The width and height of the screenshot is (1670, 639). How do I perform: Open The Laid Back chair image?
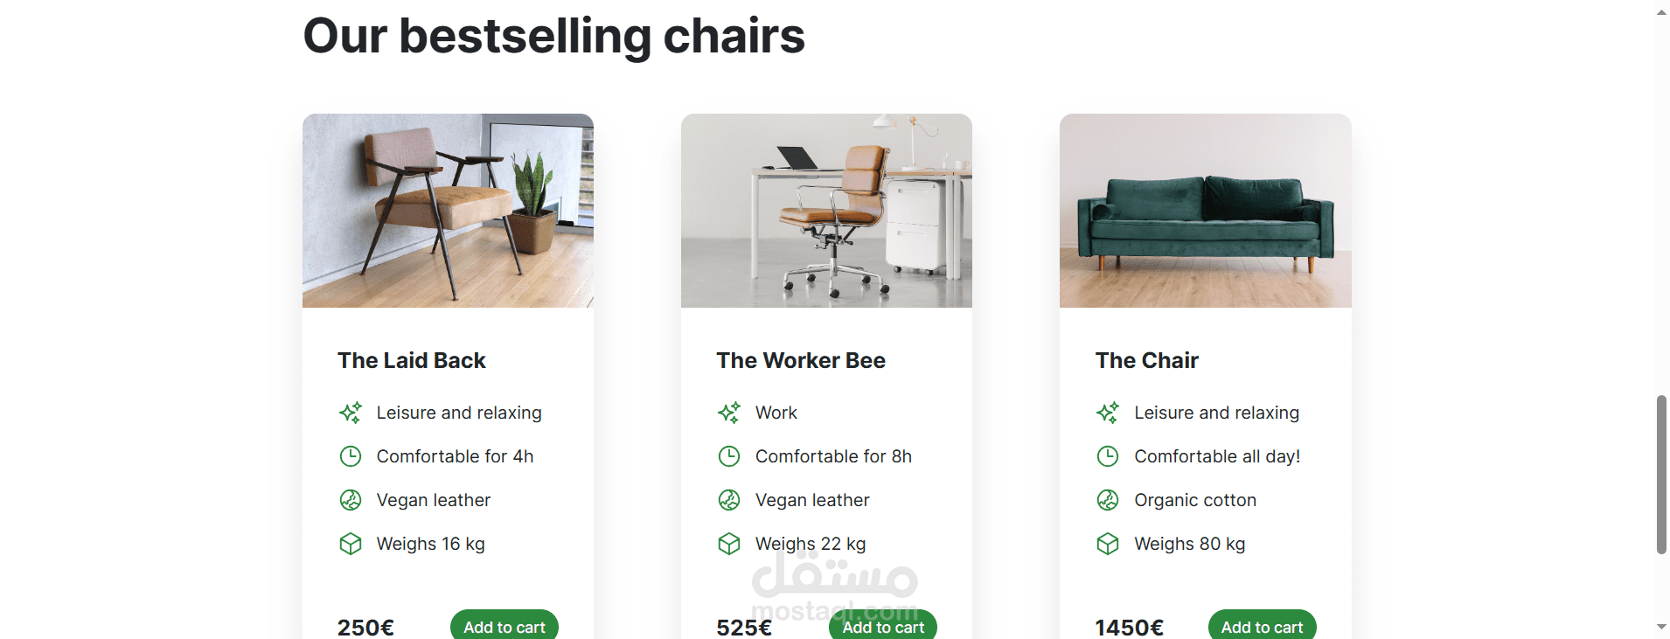click(x=448, y=211)
